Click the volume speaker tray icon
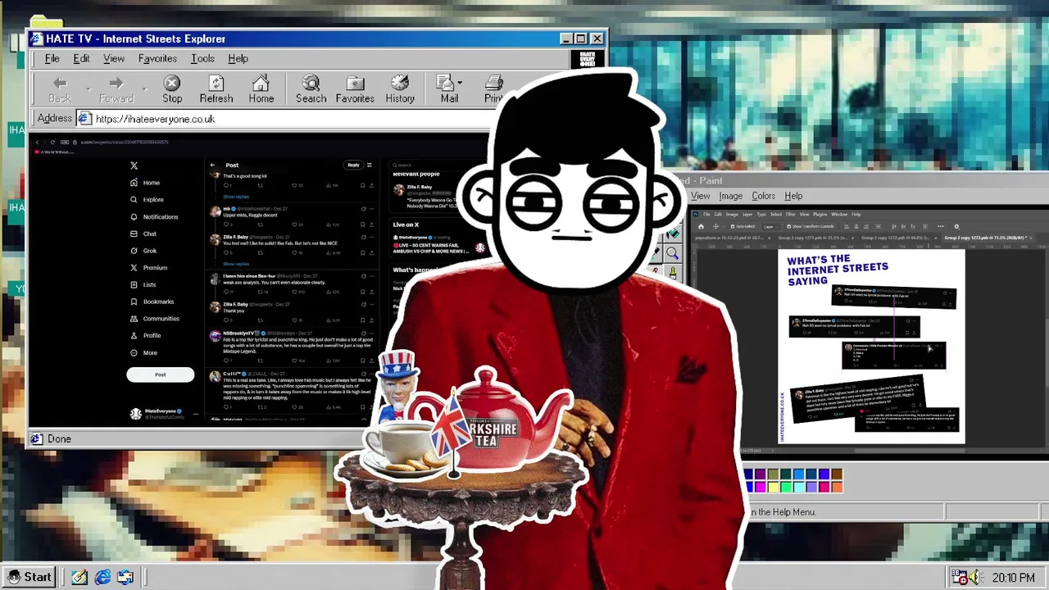Viewport: 1049px width, 590px height. [x=974, y=577]
